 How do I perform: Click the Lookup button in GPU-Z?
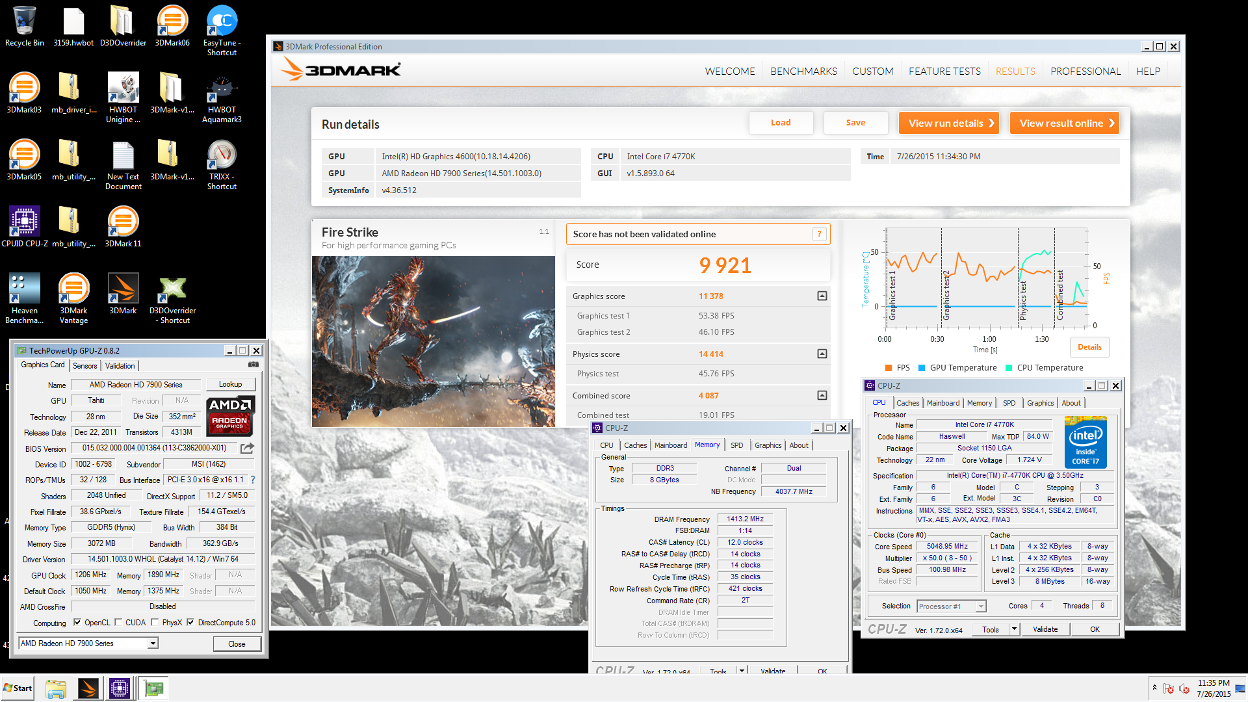tap(230, 384)
